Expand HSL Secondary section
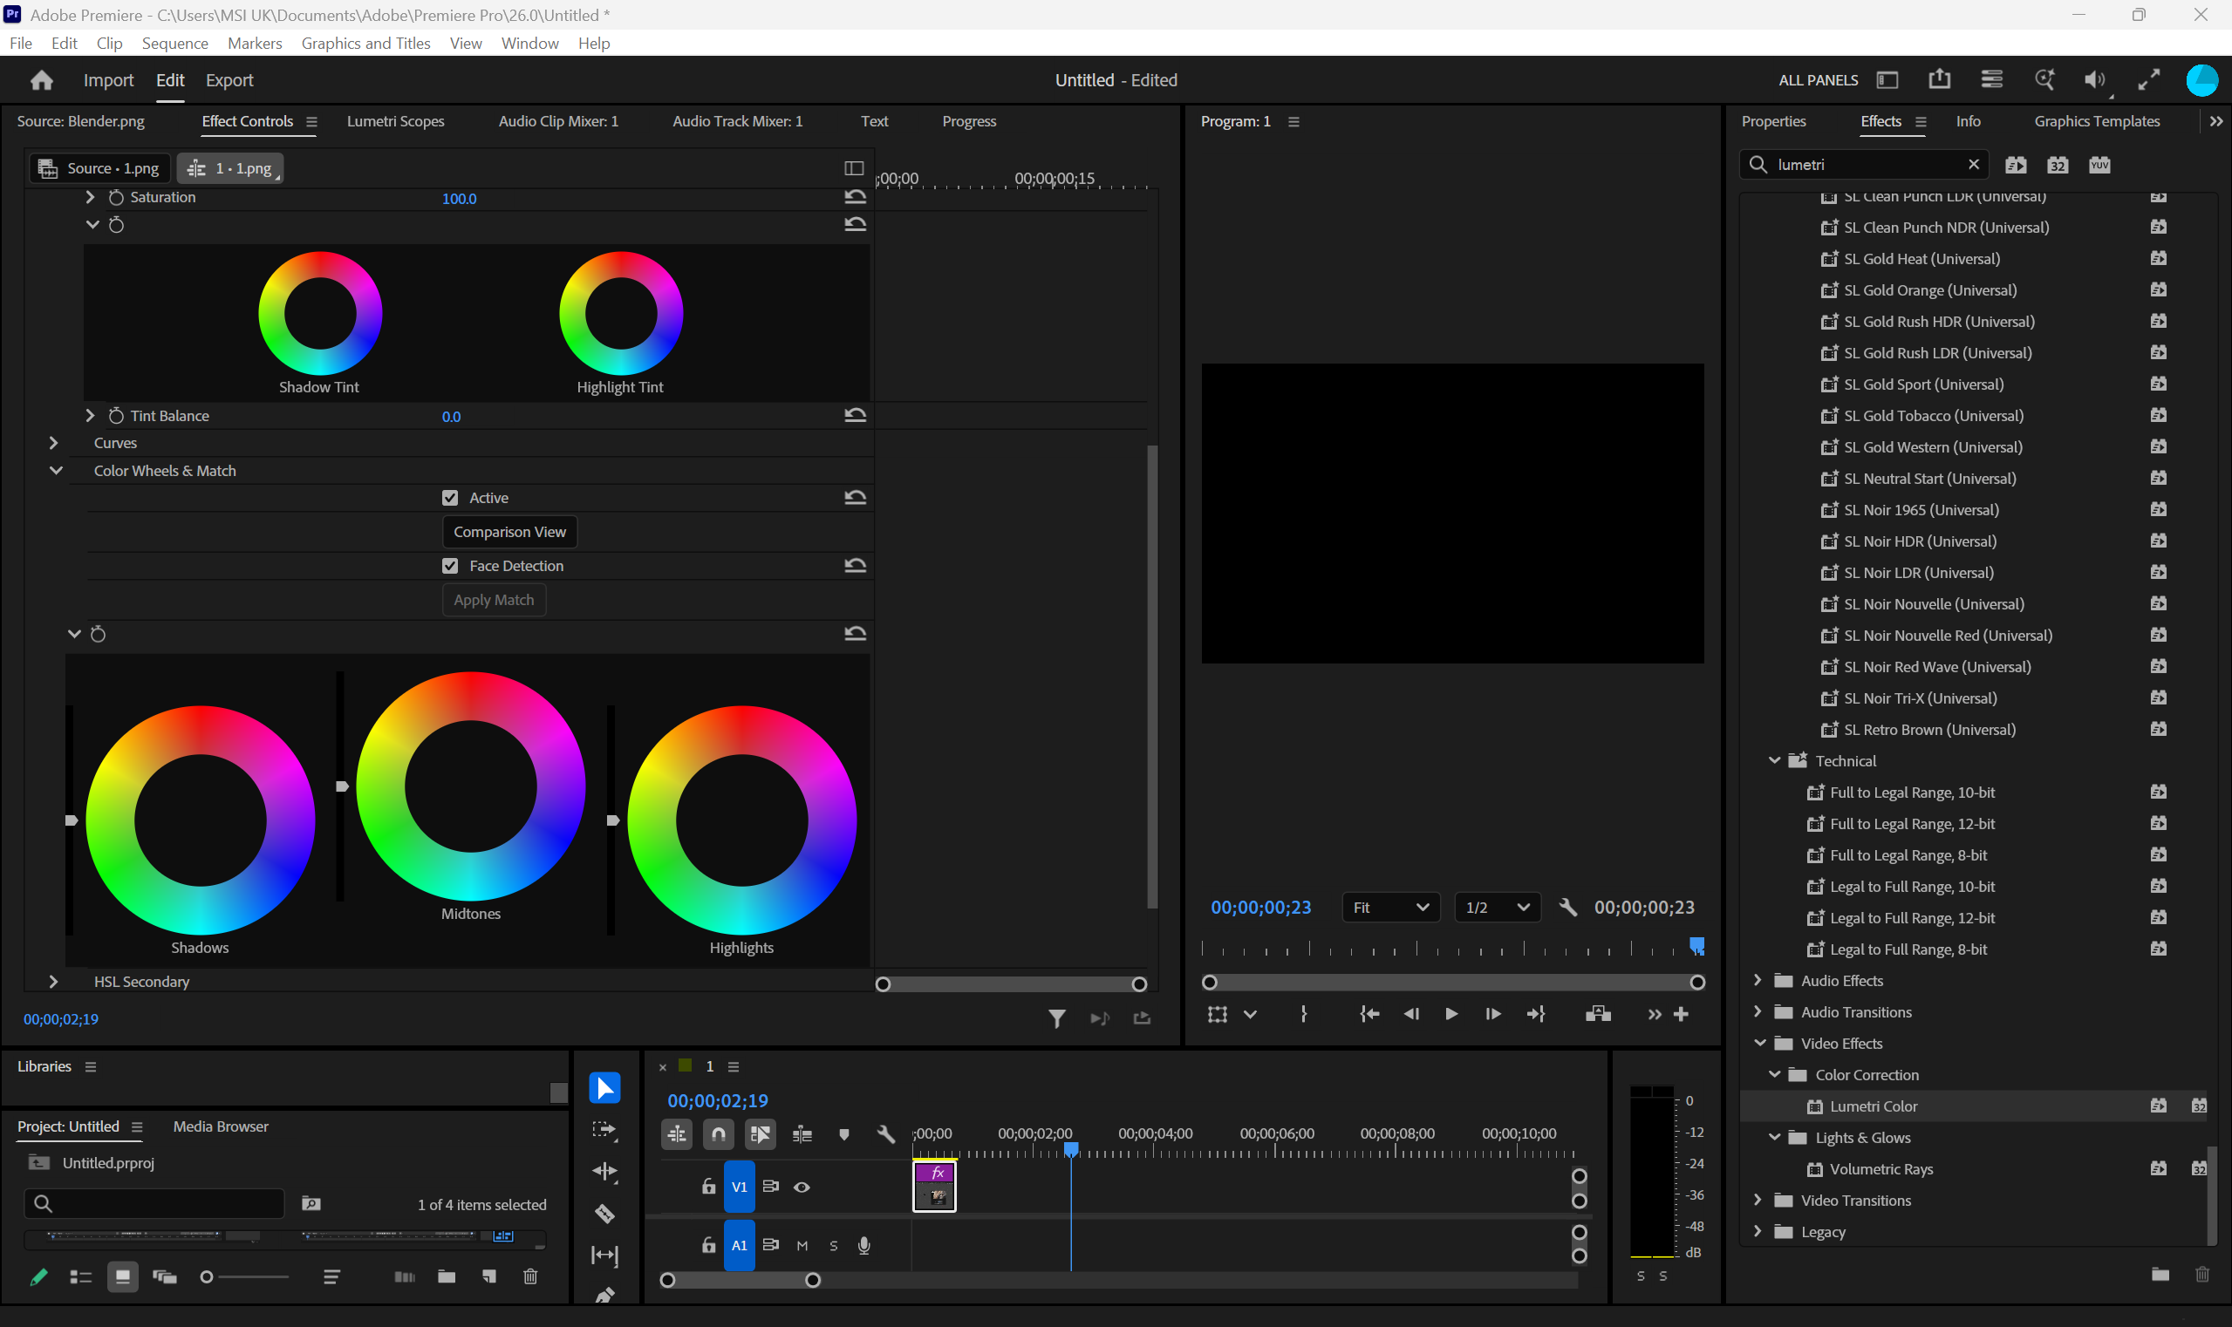Image resolution: width=2232 pixels, height=1327 pixels. [54, 982]
